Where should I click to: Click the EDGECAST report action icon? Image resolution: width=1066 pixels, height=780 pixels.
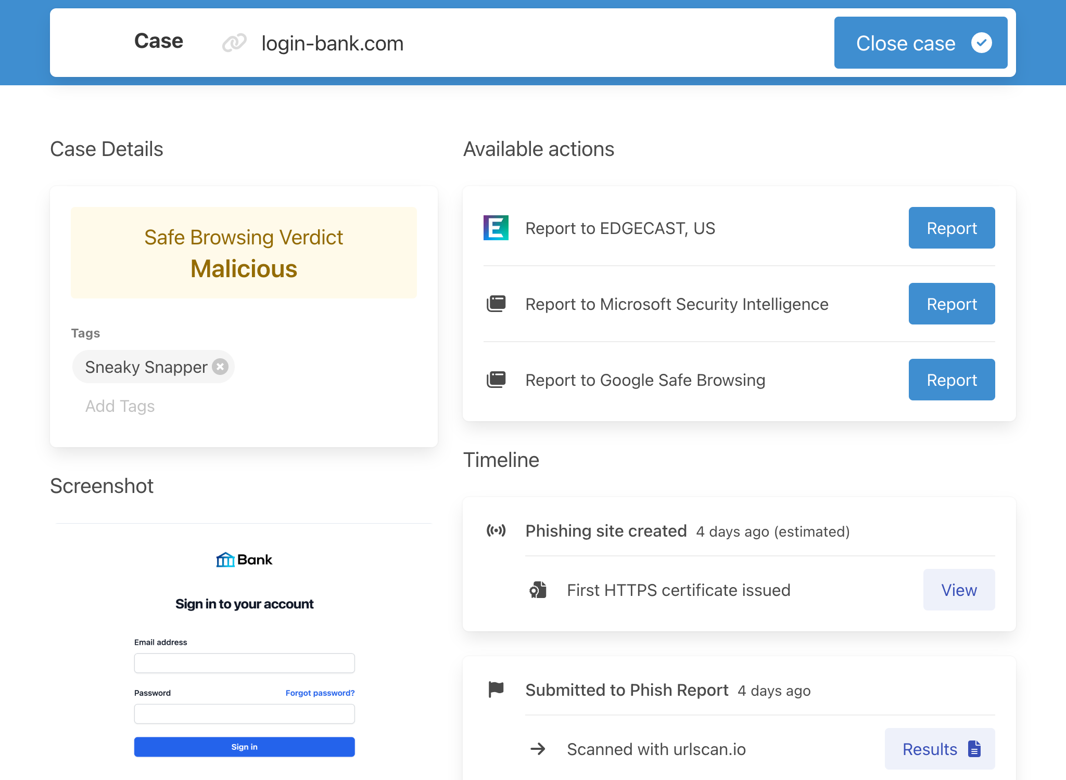click(496, 227)
